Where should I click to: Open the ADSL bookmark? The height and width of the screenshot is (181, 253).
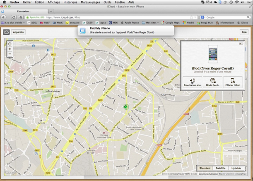pyautogui.click(x=32, y=23)
